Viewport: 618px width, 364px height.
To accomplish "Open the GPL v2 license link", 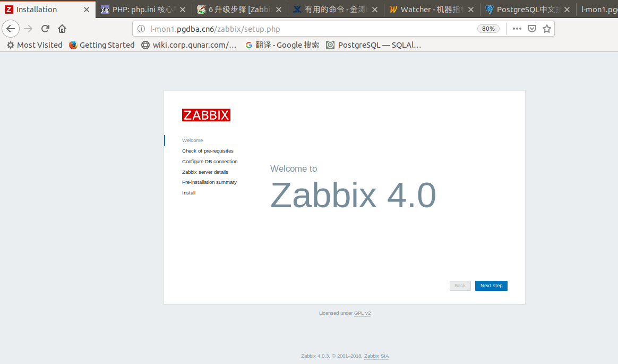I will [x=363, y=313].
